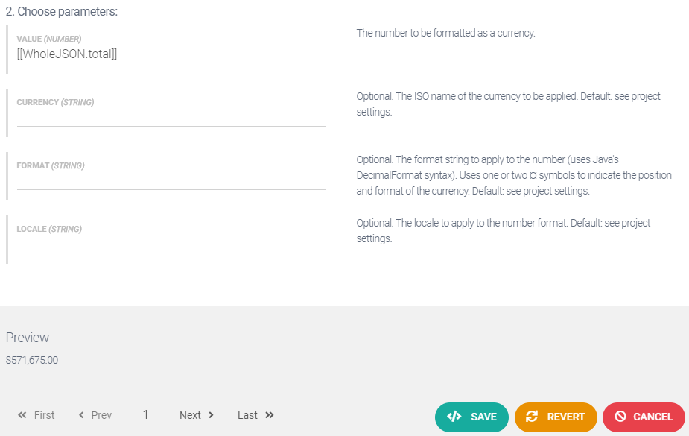Cancel the parameter editing with CANCEL
This screenshot has width=689, height=436.
click(644, 417)
